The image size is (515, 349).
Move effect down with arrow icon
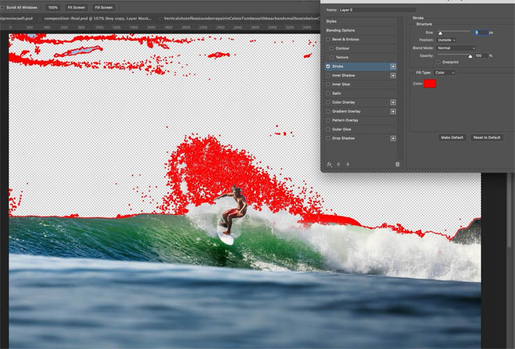(x=348, y=164)
